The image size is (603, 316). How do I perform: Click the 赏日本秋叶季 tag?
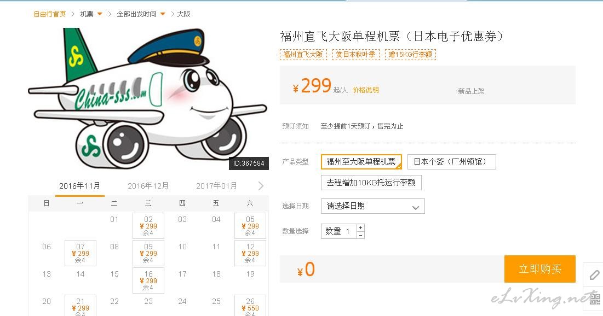pos(356,55)
